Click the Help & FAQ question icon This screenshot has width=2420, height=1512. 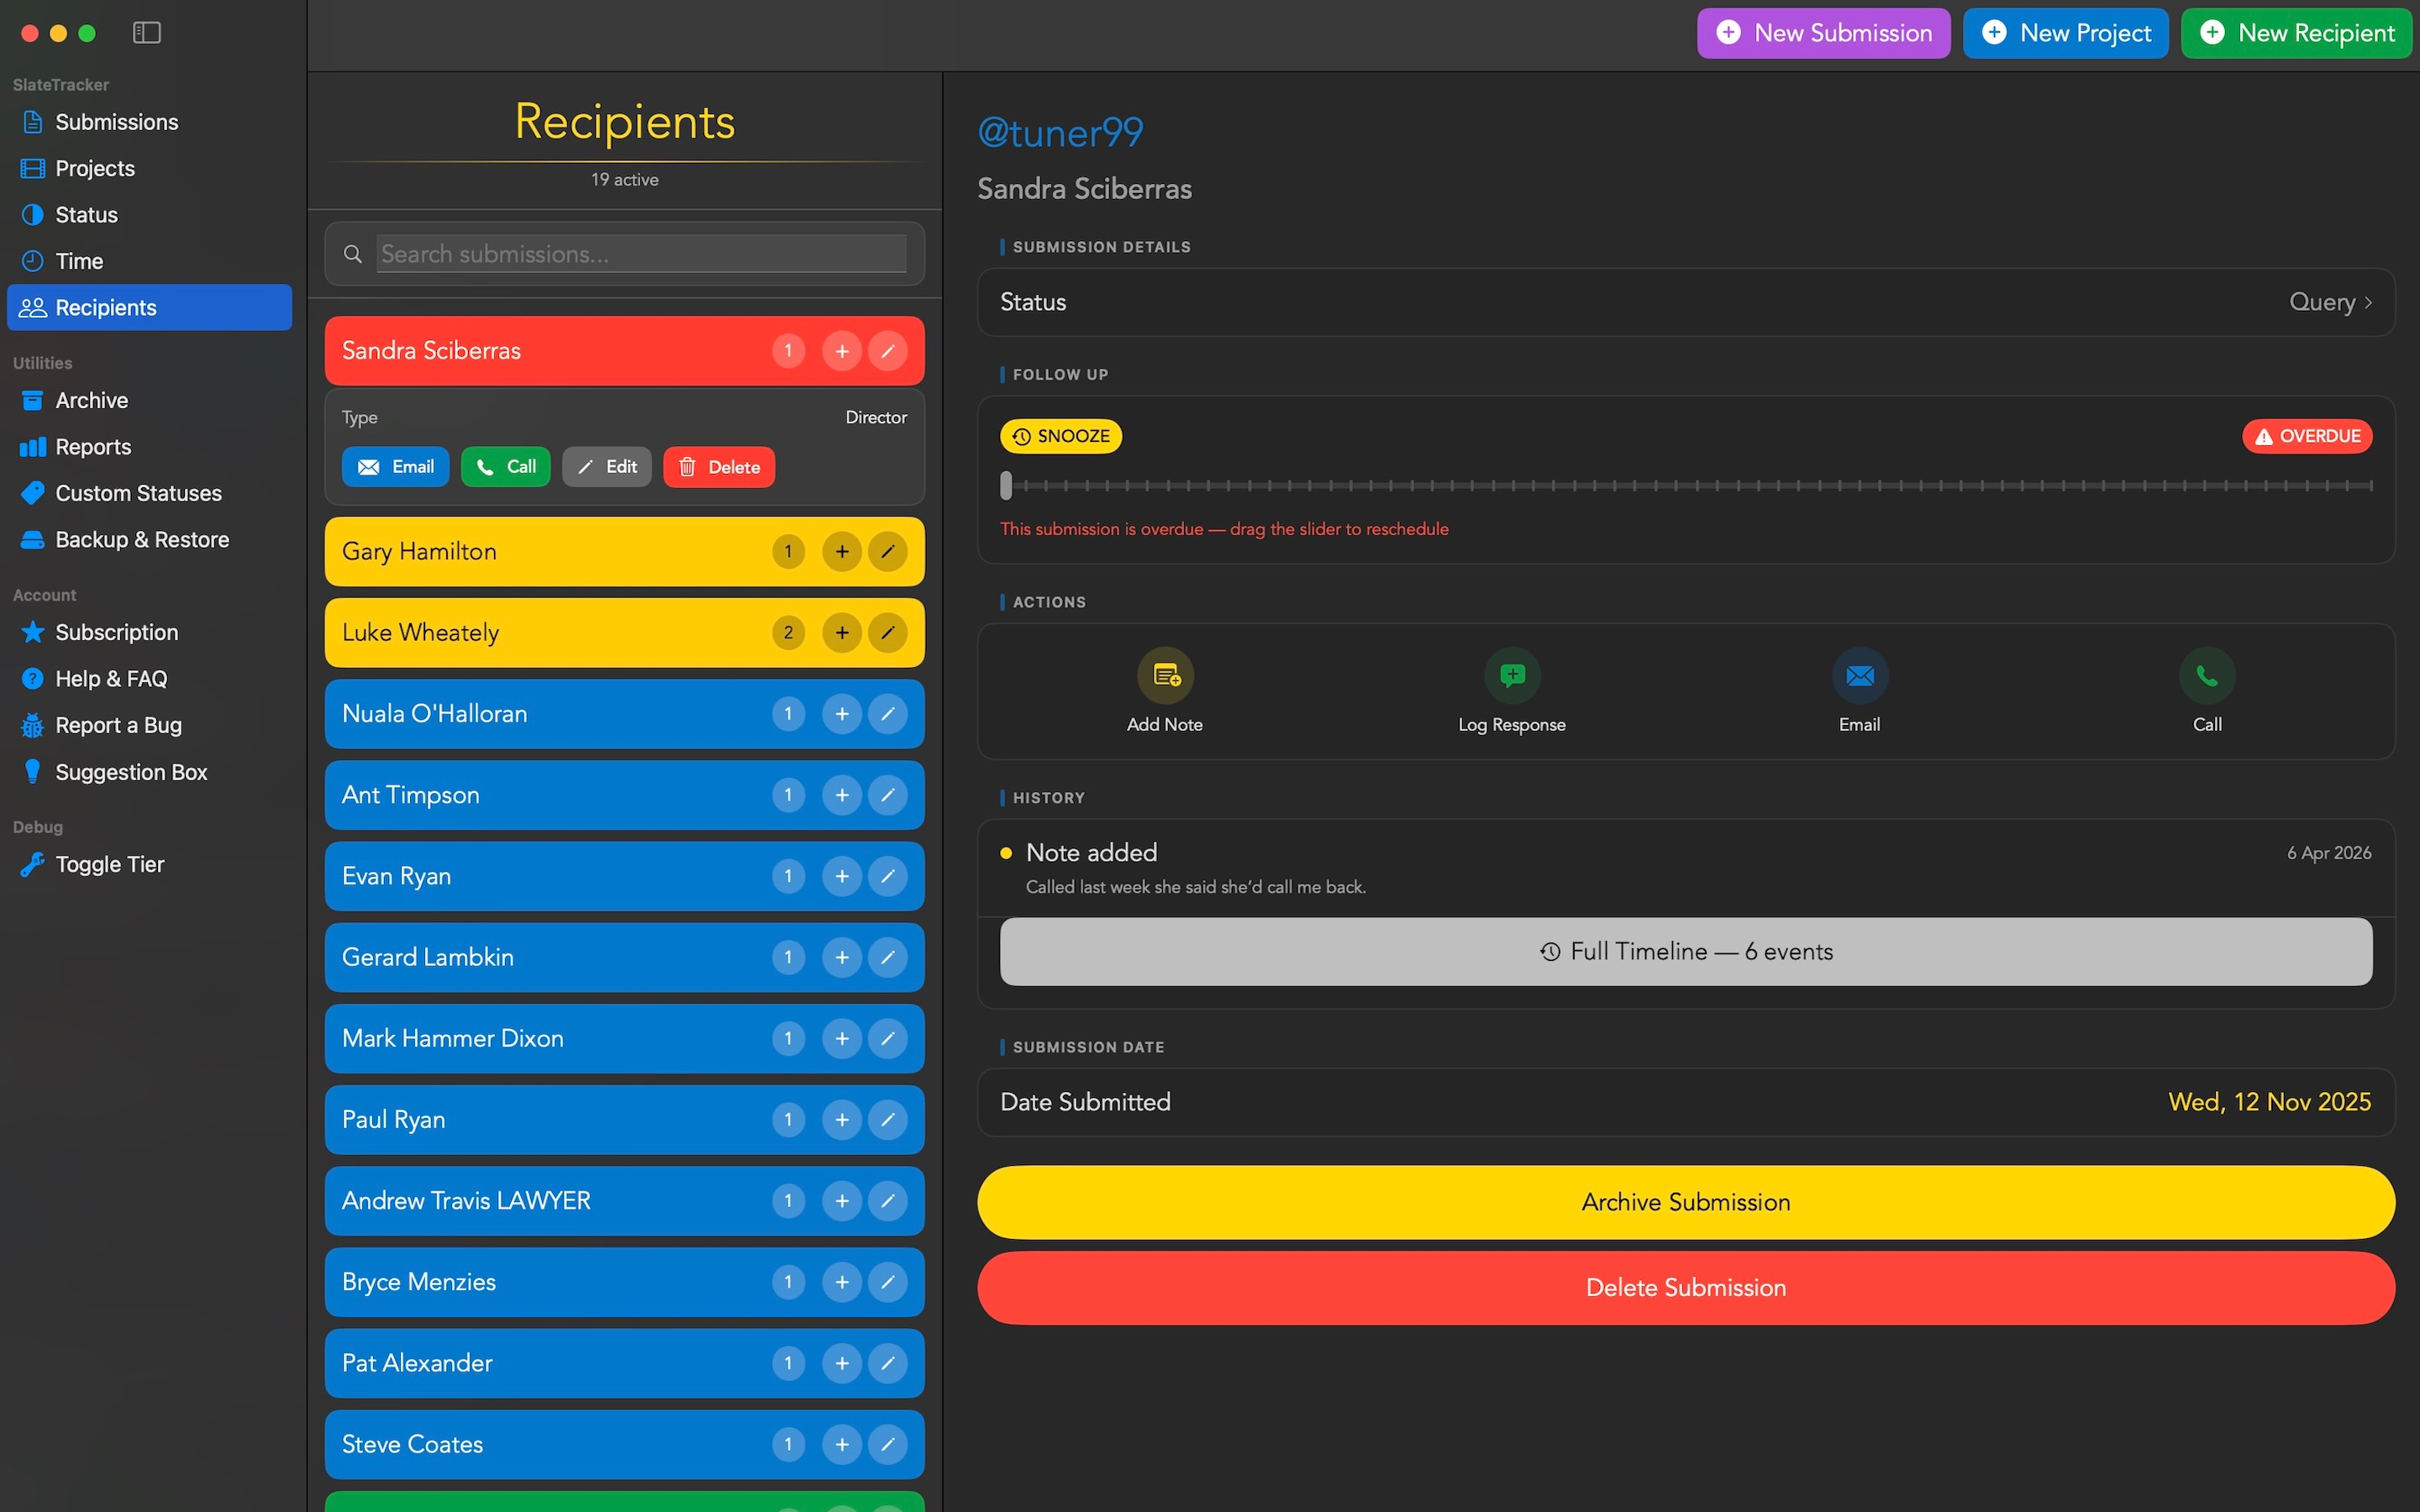[x=33, y=679]
